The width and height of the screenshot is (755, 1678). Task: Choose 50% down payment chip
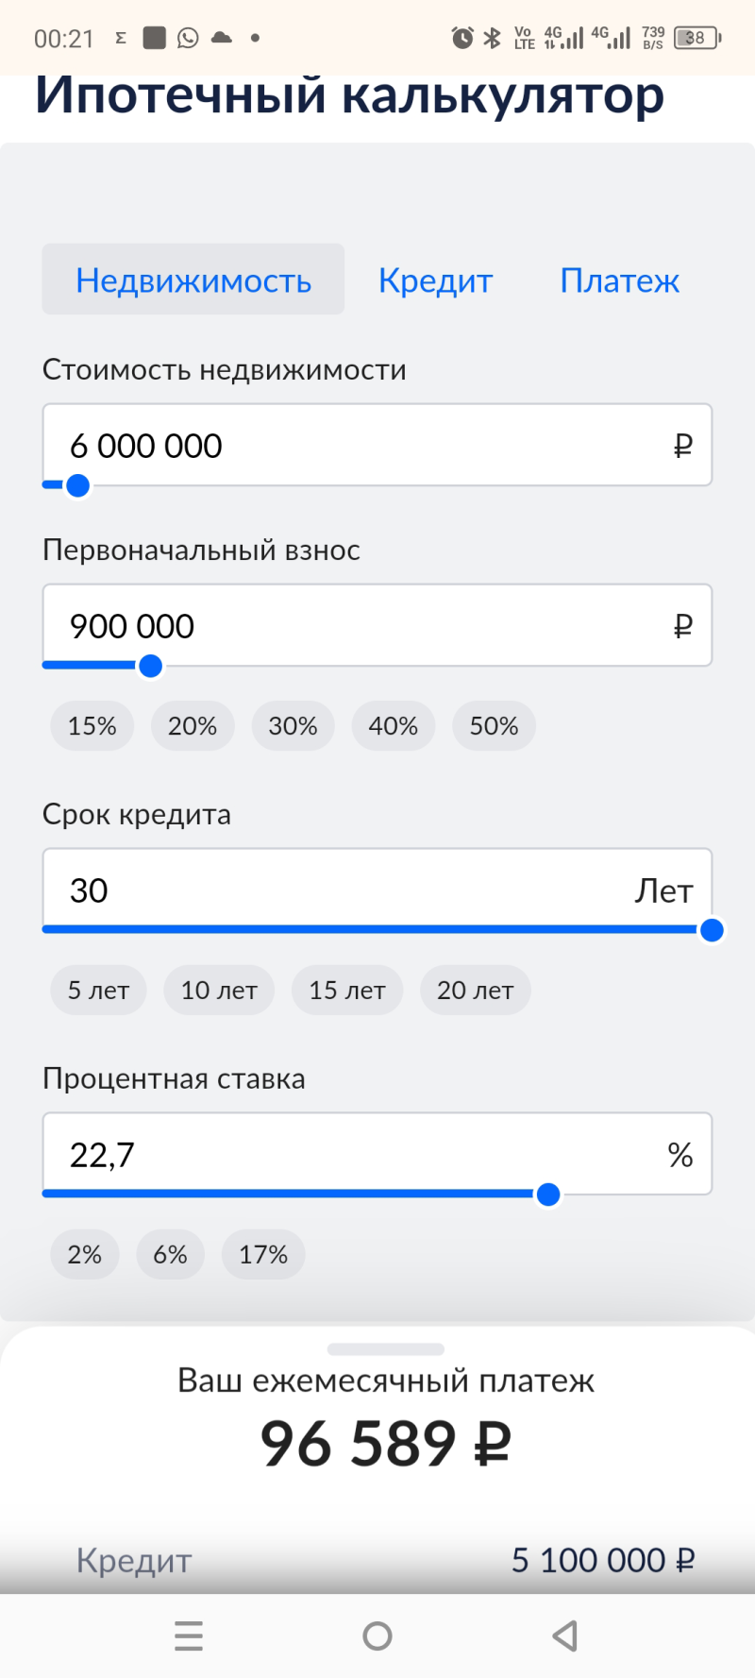[x=494, y=726]
